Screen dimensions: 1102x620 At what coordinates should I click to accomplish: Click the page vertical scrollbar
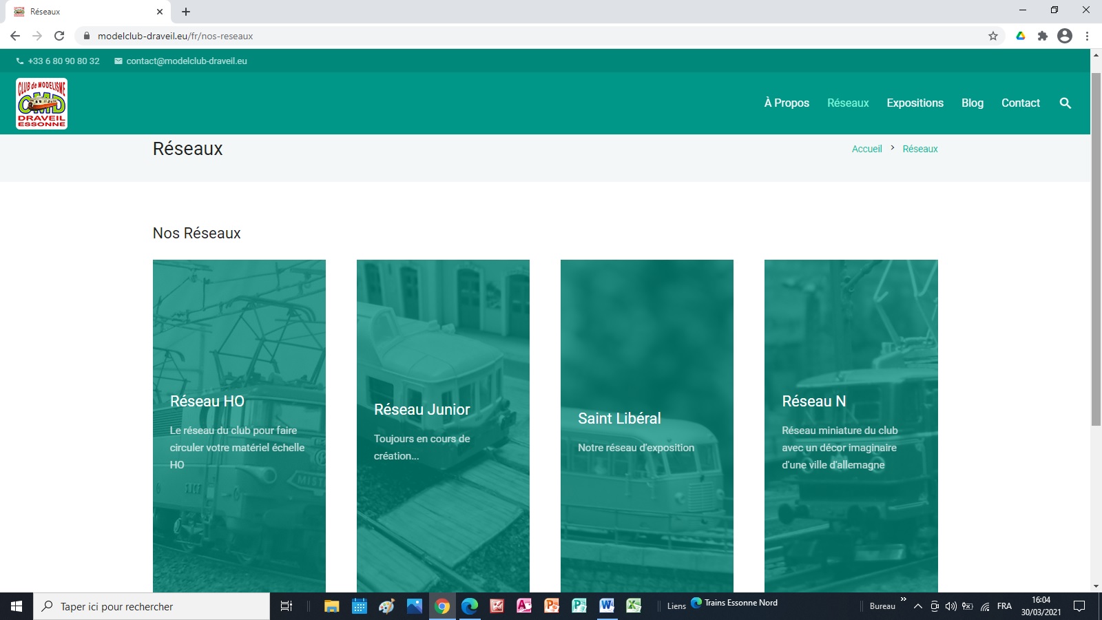tap(1096, 248)
